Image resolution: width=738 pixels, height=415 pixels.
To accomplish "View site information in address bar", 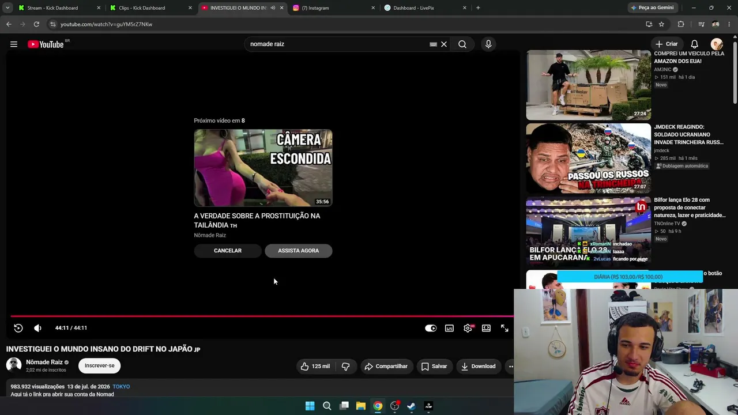I will [x=52, y=24].
